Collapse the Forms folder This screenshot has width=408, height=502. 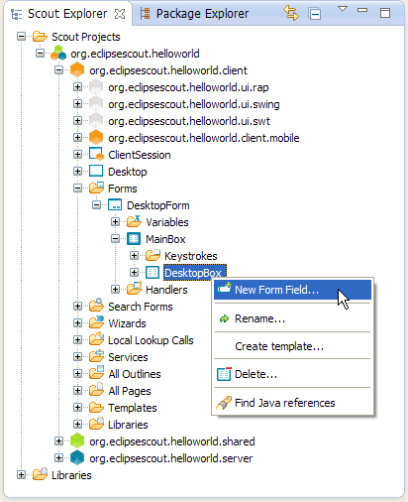(x=77, y=188)
